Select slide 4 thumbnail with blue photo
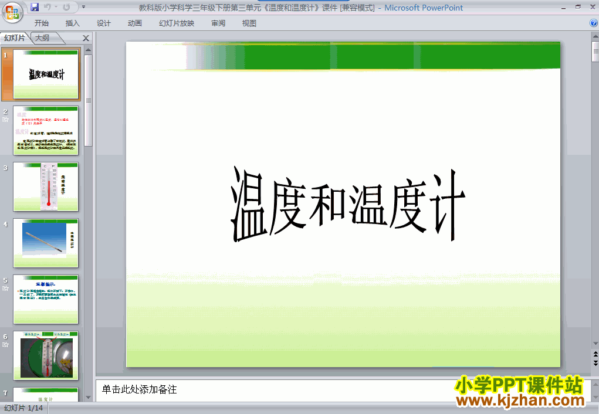 [46, 243]
